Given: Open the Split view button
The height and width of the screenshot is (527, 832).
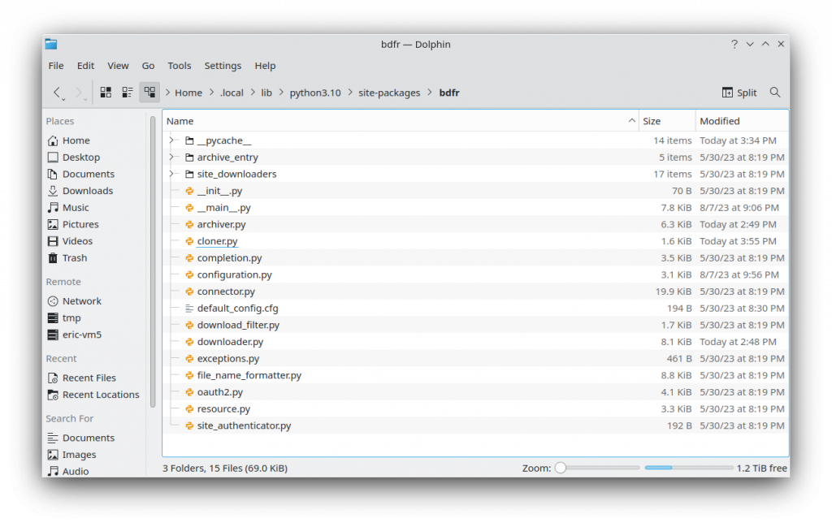Looking at the screenshot, I should pos(739,93).
